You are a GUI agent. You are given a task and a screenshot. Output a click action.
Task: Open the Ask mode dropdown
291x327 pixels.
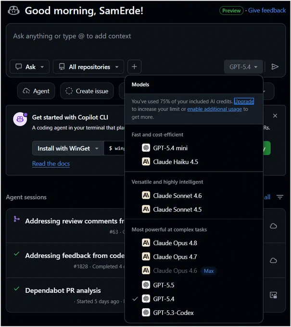click(x=29, y=67)
